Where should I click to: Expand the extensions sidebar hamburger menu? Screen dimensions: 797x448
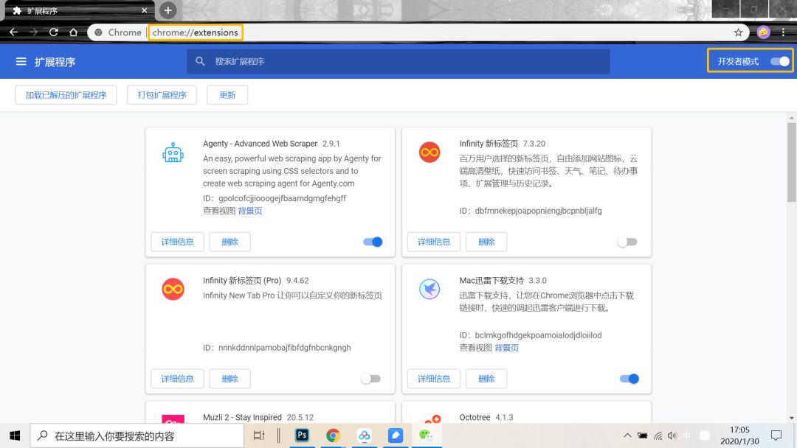(21, 61)
